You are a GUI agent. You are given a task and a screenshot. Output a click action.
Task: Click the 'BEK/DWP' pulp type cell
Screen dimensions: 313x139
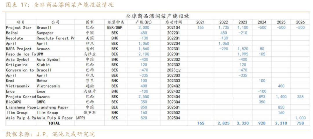click(115, 28)
